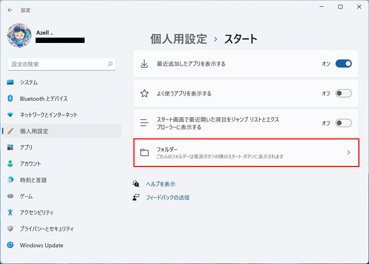Click the 個人用設定 paintbrush icon
Viewport: 369px width, 264px height.
point(10,131)
